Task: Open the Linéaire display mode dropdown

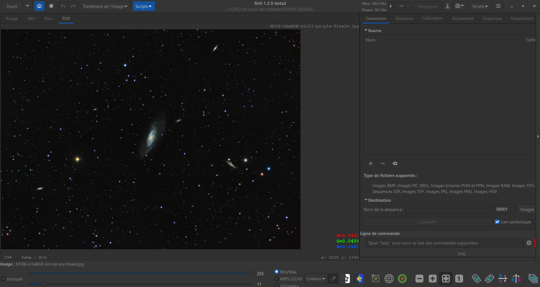Action: (316, 279)
